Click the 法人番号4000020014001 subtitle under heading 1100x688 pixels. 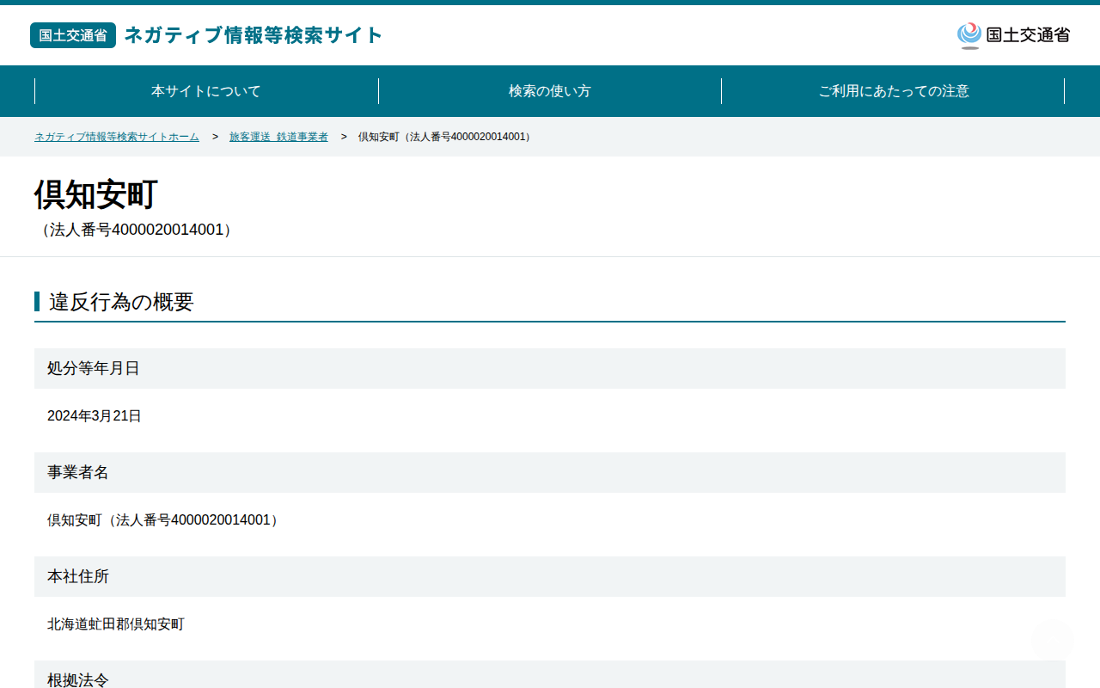136,230
